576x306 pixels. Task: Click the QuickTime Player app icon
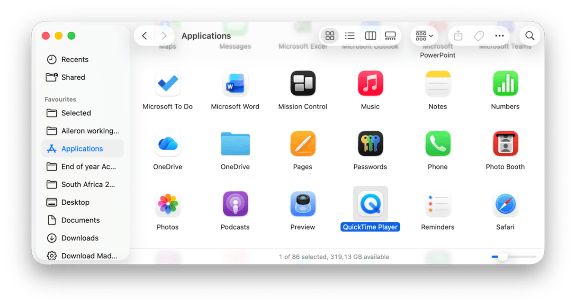click(x=370, y=204)
